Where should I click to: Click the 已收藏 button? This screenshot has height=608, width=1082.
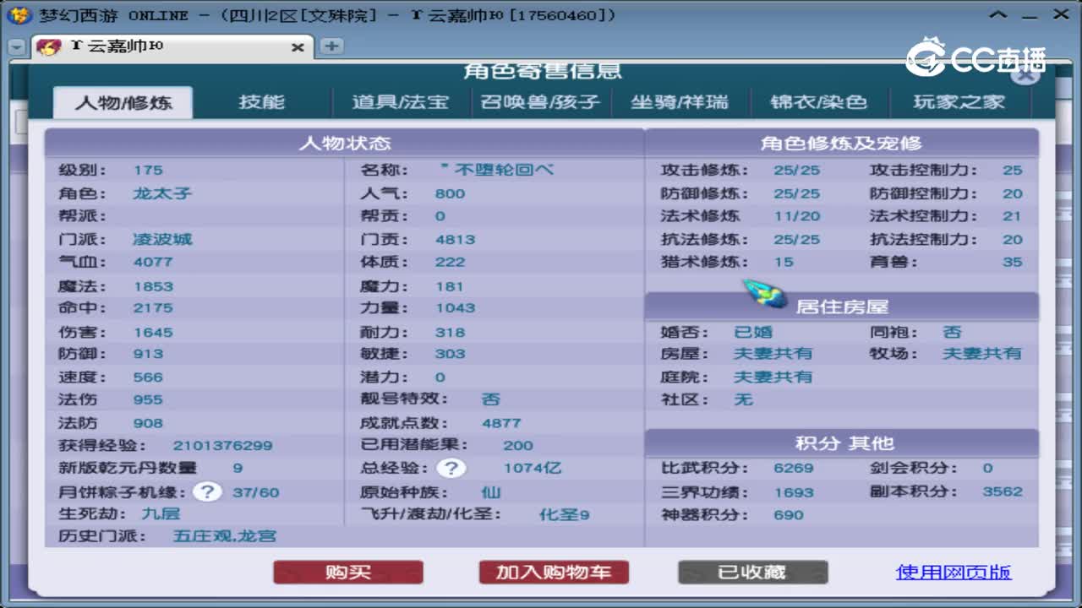tap(752, 573)
